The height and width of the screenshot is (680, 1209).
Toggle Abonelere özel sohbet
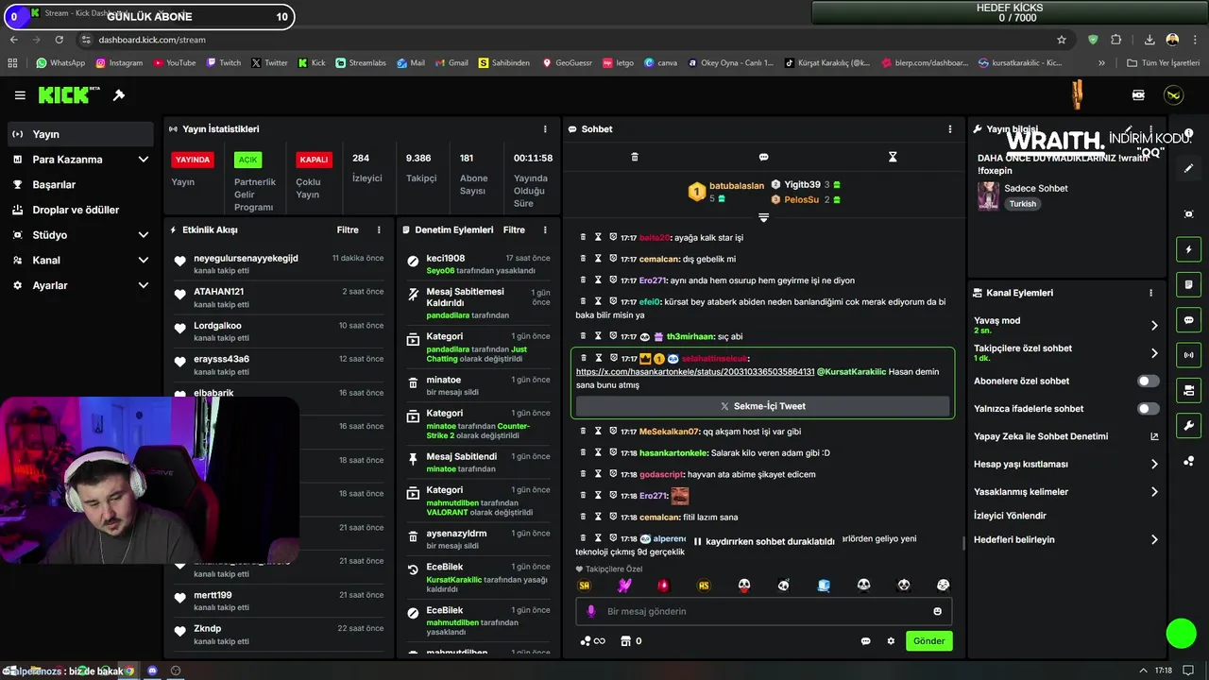1148,382
